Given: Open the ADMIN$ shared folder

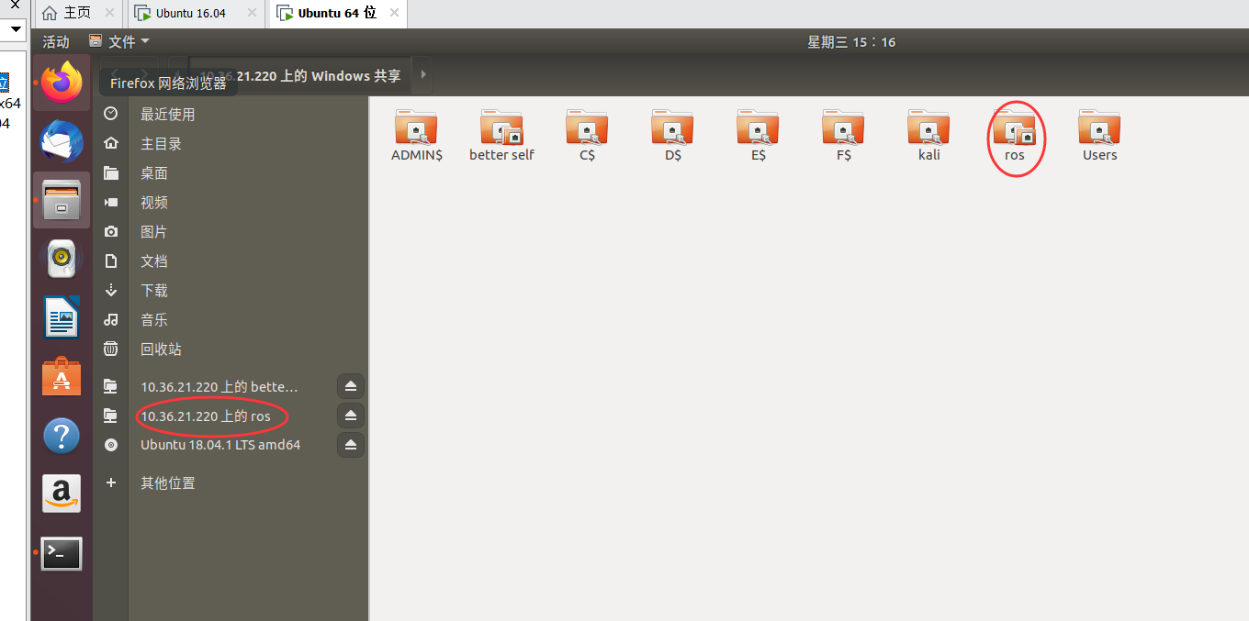Looking at the screenshot, I should (417, 137).
